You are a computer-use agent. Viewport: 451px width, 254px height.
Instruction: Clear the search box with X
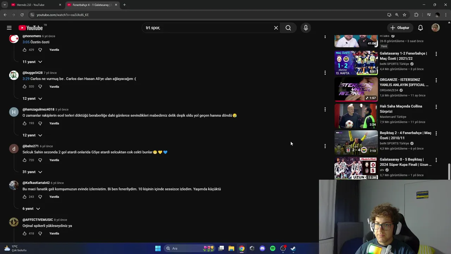(276, 28)
